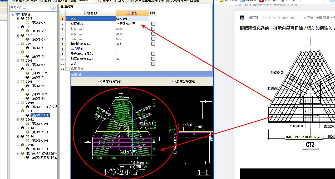
Task: Collapse the CT-9 tree node
Action: (18, 90)
